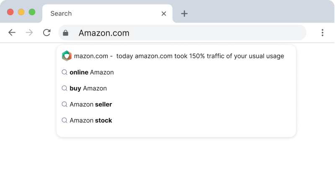Reload the page with refresh icon
This screenshot has width=335, height=184.
coord(47,33)
